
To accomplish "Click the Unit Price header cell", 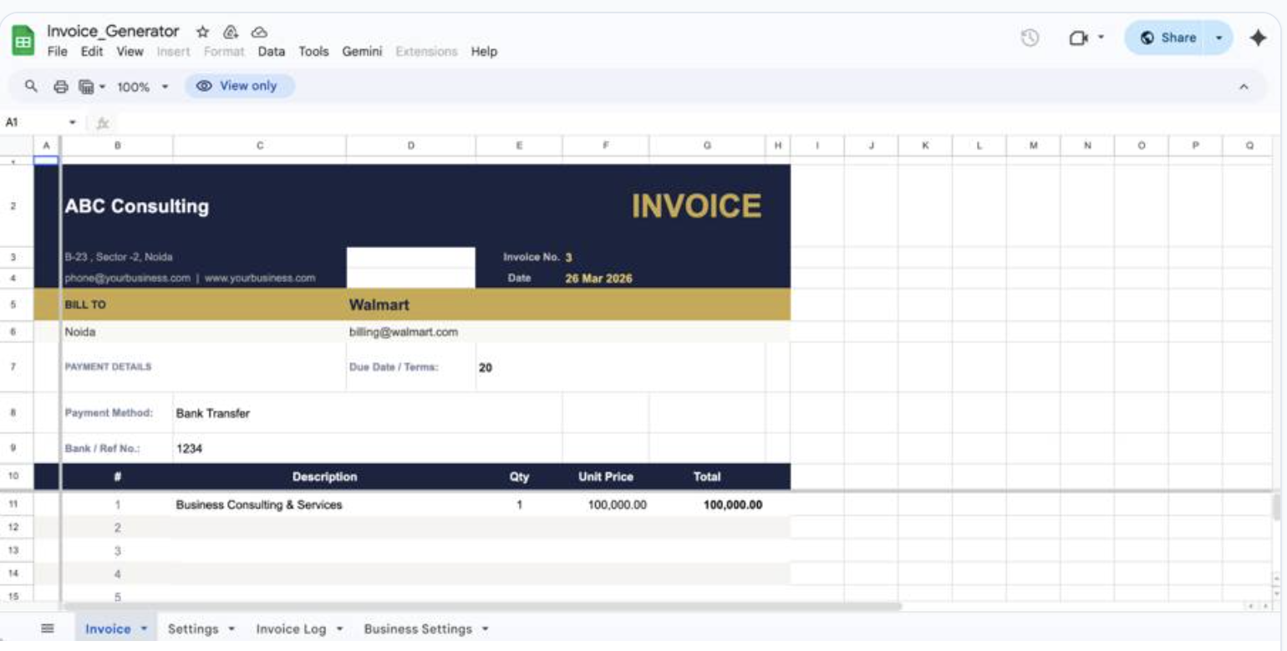I will (606, 477).
